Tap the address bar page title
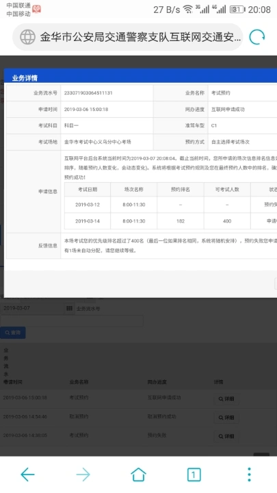 tap(140, 37)
